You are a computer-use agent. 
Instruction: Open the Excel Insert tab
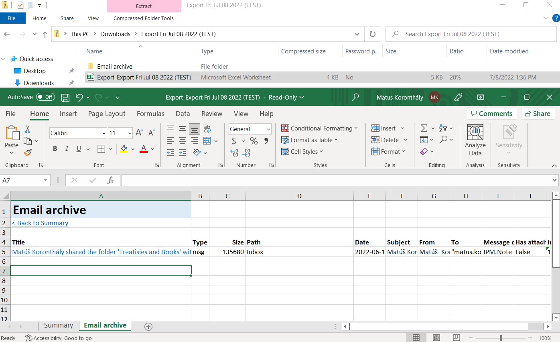click(x=68, y=114)
